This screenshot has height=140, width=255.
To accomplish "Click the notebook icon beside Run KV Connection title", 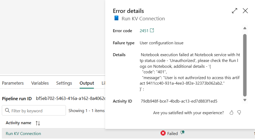I will [x=116, y=18].
